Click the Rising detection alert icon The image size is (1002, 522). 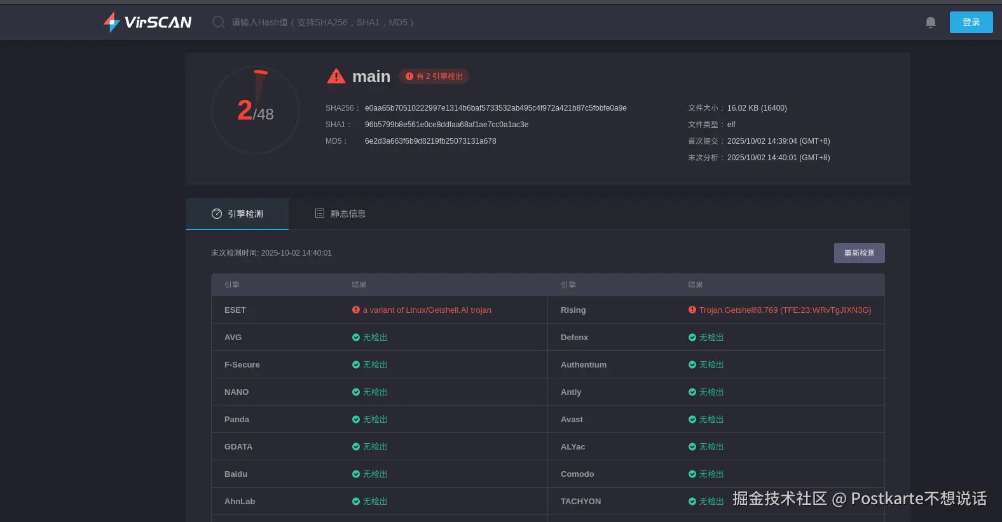(x=692, y=310)
